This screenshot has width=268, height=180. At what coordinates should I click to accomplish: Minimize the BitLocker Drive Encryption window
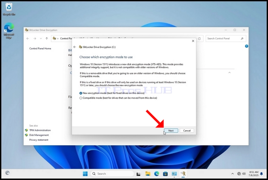[226, 30]
